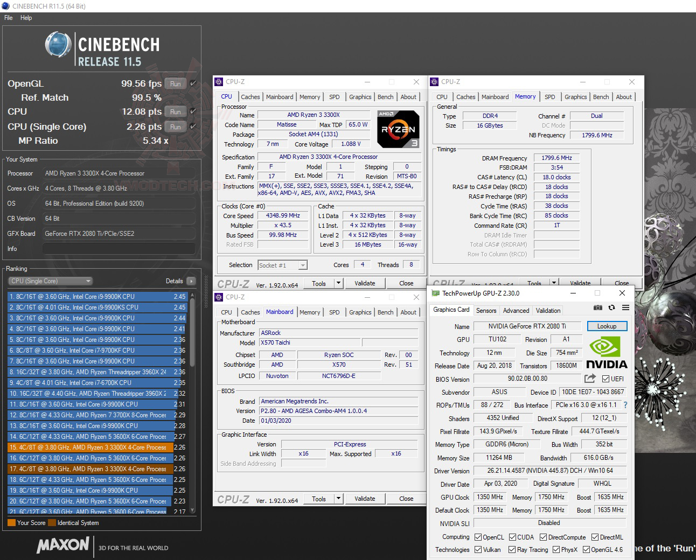Click Close in the CPU-Z Mainboard-tab window
Image resolution: width=696 pixels, height=560 pixels.
pos(406,499)
